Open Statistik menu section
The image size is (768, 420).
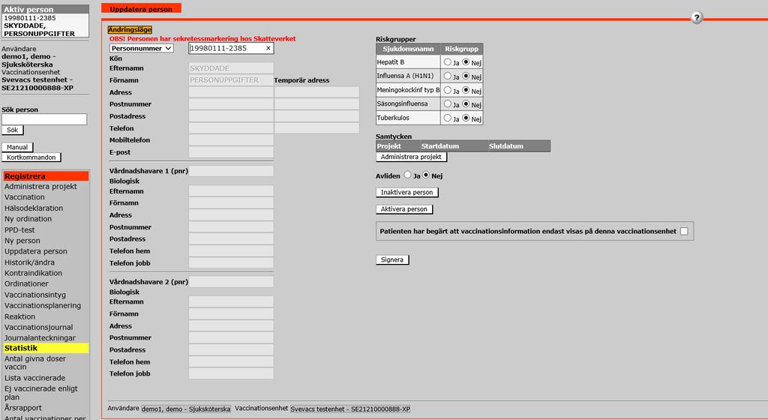pyautogui.click(x=46, y=348)
